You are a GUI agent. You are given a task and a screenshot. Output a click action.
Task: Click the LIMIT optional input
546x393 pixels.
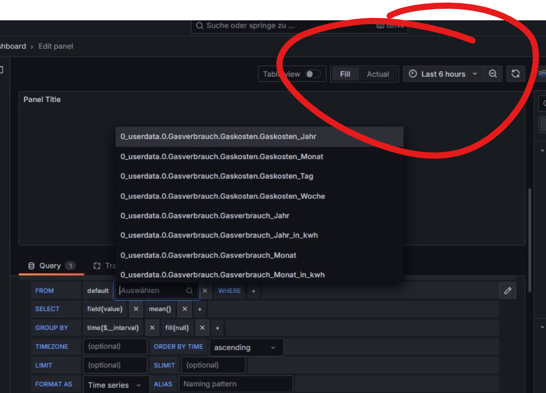tap(115, 365)
